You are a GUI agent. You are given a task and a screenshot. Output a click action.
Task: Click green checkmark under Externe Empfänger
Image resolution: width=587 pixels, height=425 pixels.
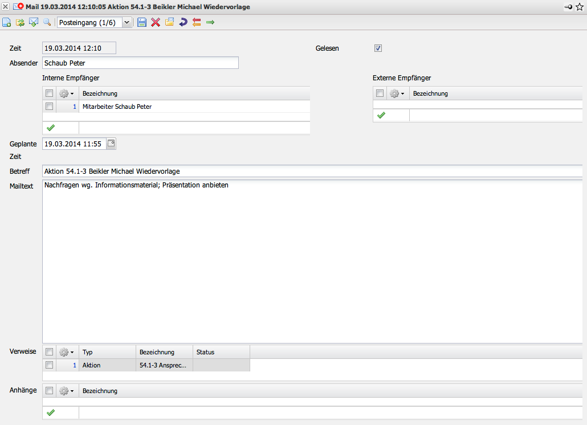click(381, 115)
